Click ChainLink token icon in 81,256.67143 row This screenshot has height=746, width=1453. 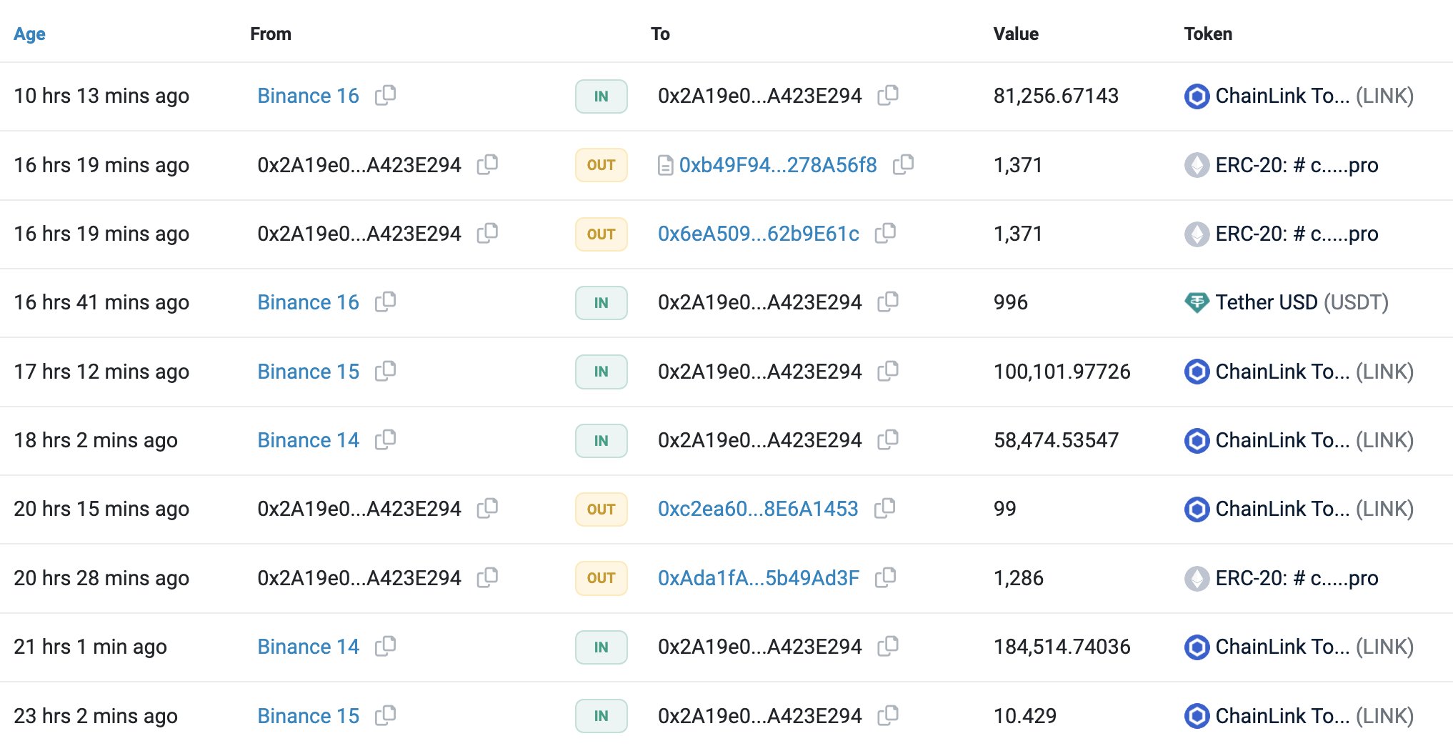[x=1197, y=96]
